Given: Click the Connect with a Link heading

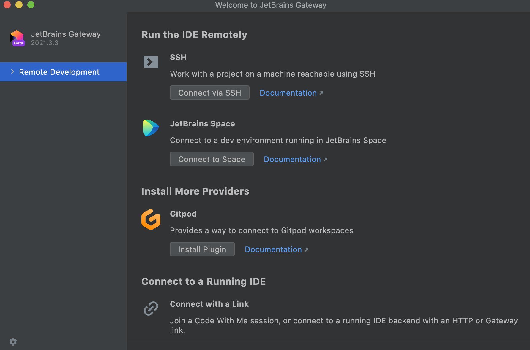Looking at the screenshot, I should [x=209, y=304].
